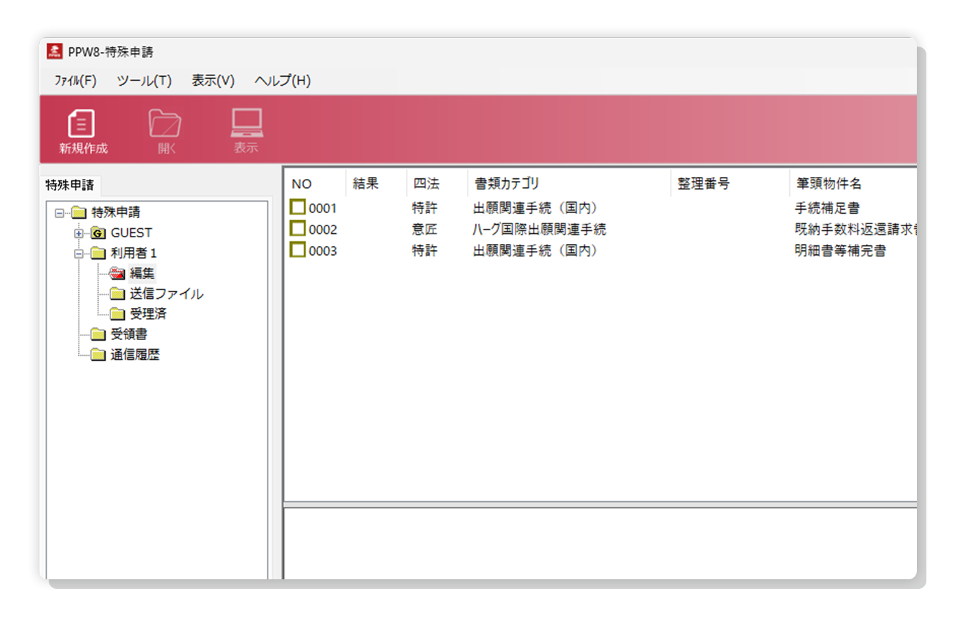This screenshot has width=960, height=617.
Task: Click the 新規作成 new document icon
Action: [x=82, y=123]
